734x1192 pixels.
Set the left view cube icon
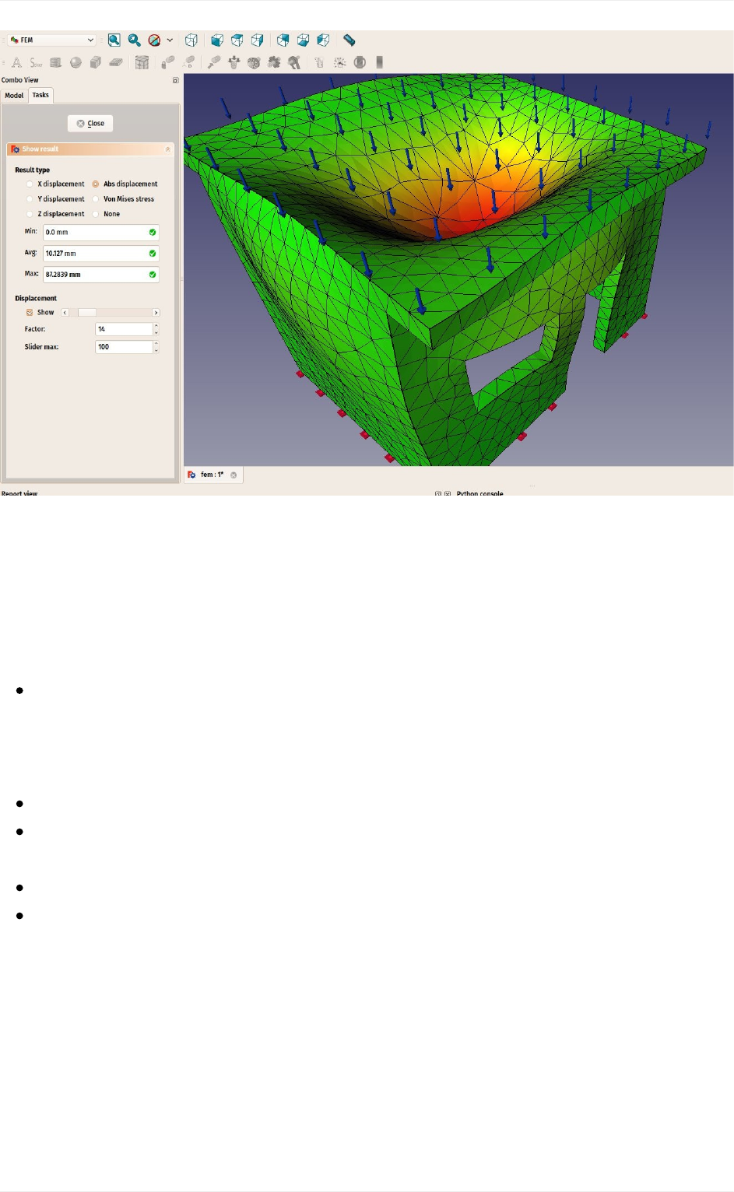[x=324, y=40]
